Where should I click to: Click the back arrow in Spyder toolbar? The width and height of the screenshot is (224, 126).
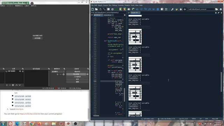pos(181,9)
